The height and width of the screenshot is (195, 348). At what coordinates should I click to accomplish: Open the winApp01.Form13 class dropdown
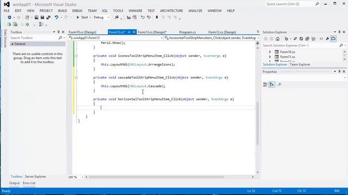tap(161, 38)
